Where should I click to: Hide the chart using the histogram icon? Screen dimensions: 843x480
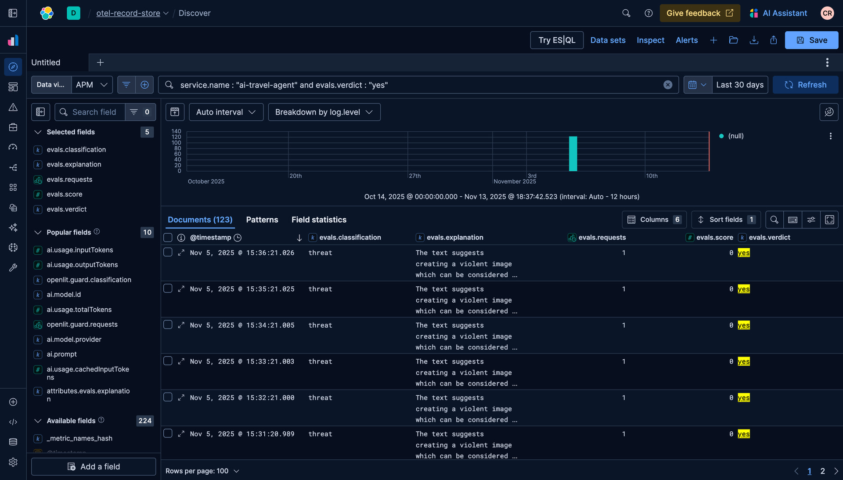click(175, 112)
